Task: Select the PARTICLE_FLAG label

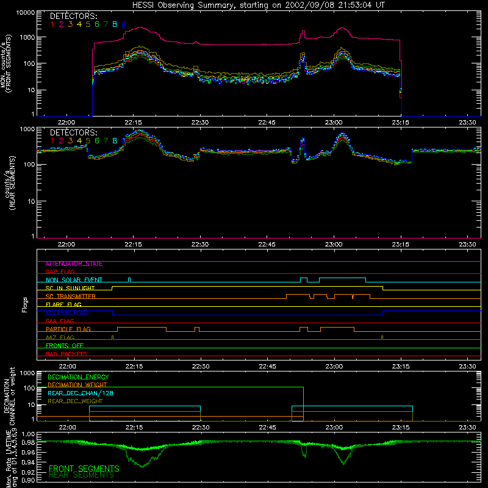Action: click(x=68, y=329)
